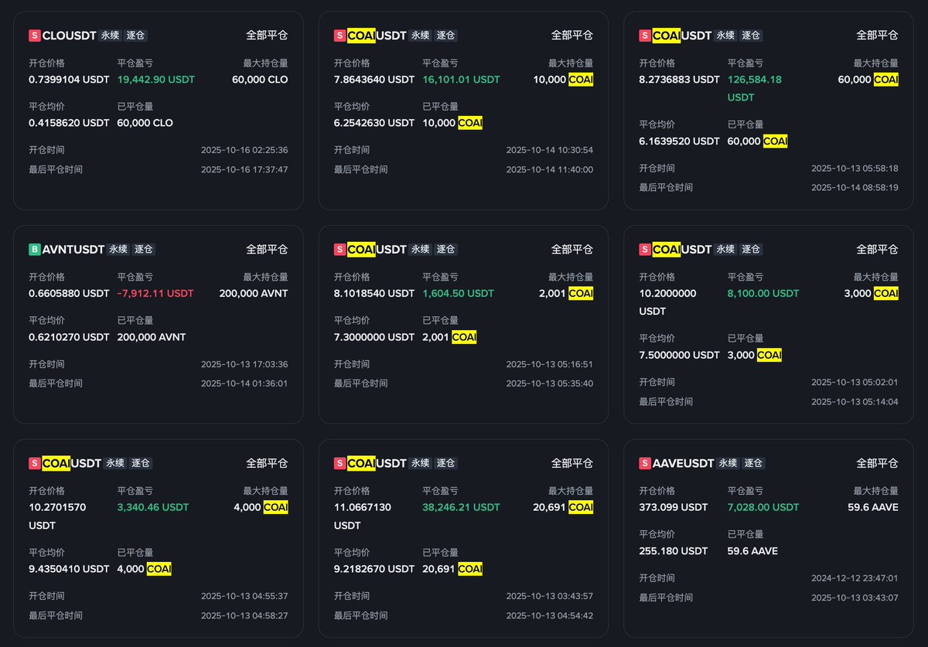Click S icon on COAI card with 8,100.00 profit

tap(645, 250)
